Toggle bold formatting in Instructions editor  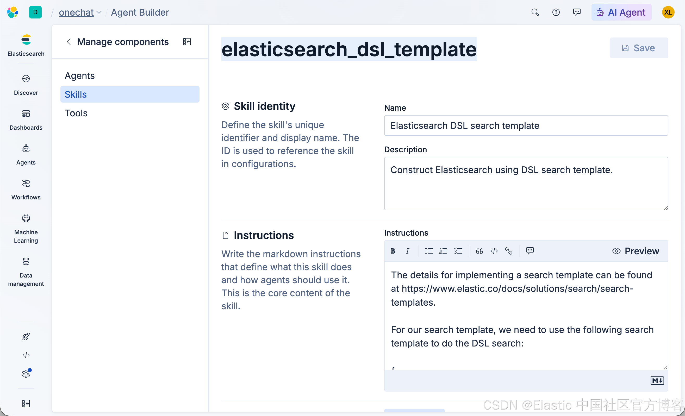click(393, 251)
